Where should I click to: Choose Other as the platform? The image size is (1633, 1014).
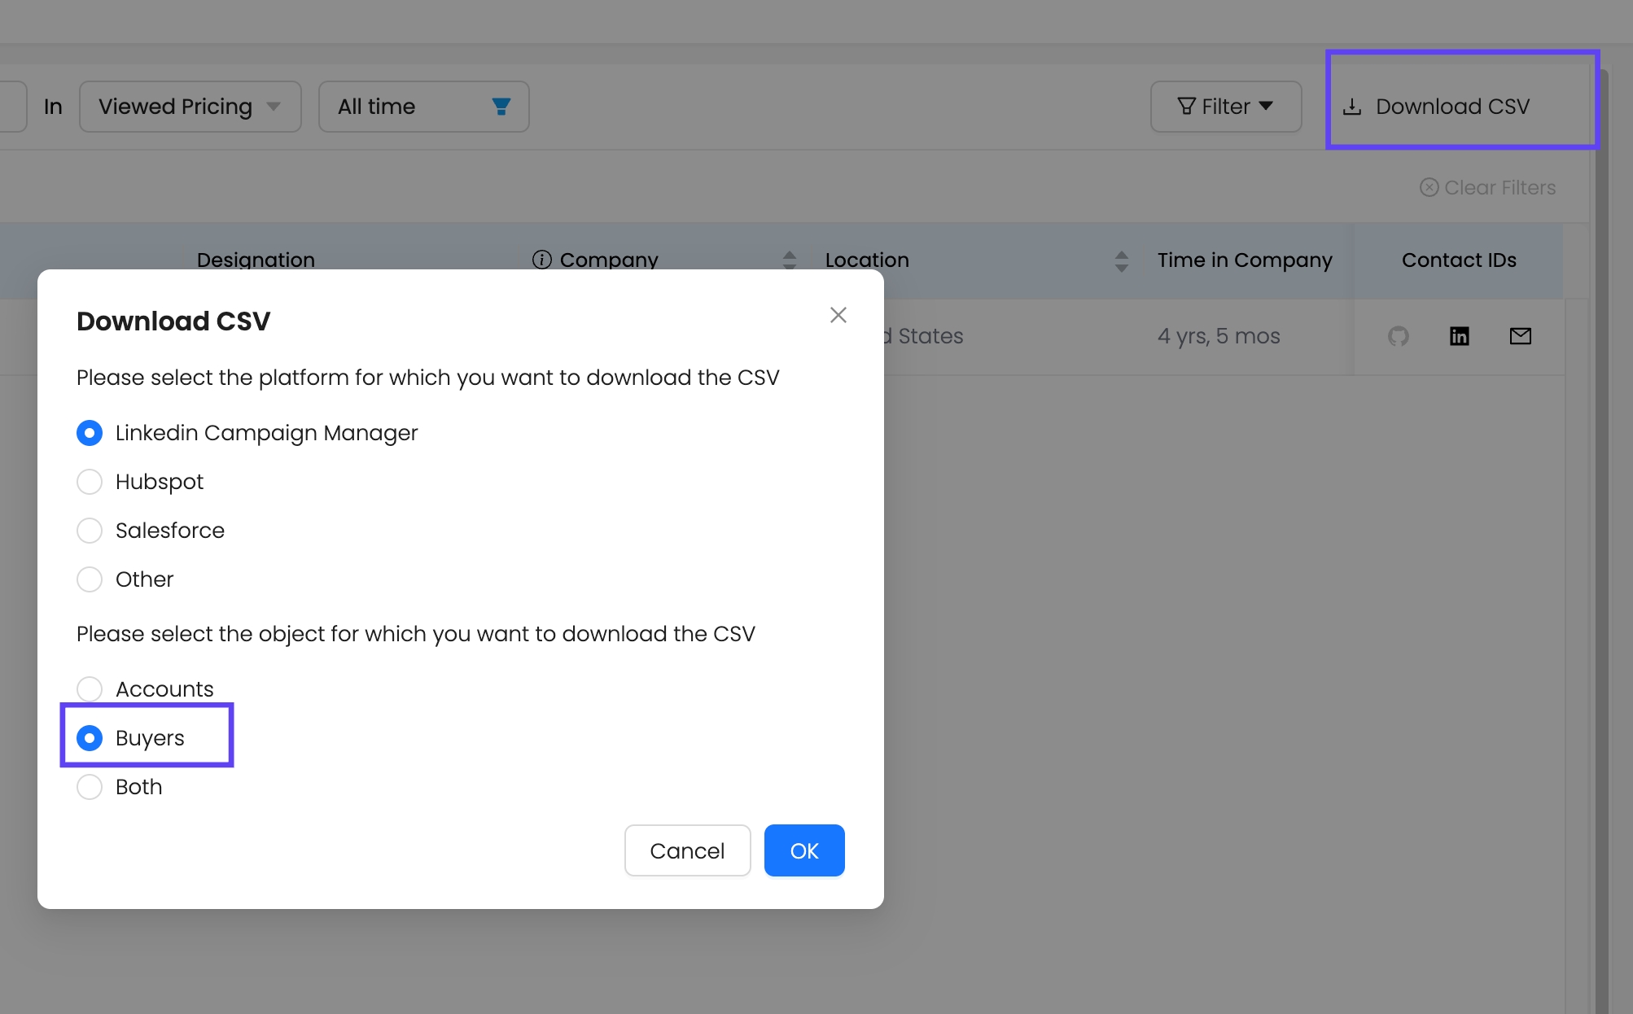[x=90, y=579]
